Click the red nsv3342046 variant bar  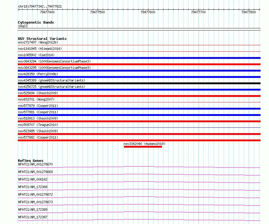click(143, 147)
